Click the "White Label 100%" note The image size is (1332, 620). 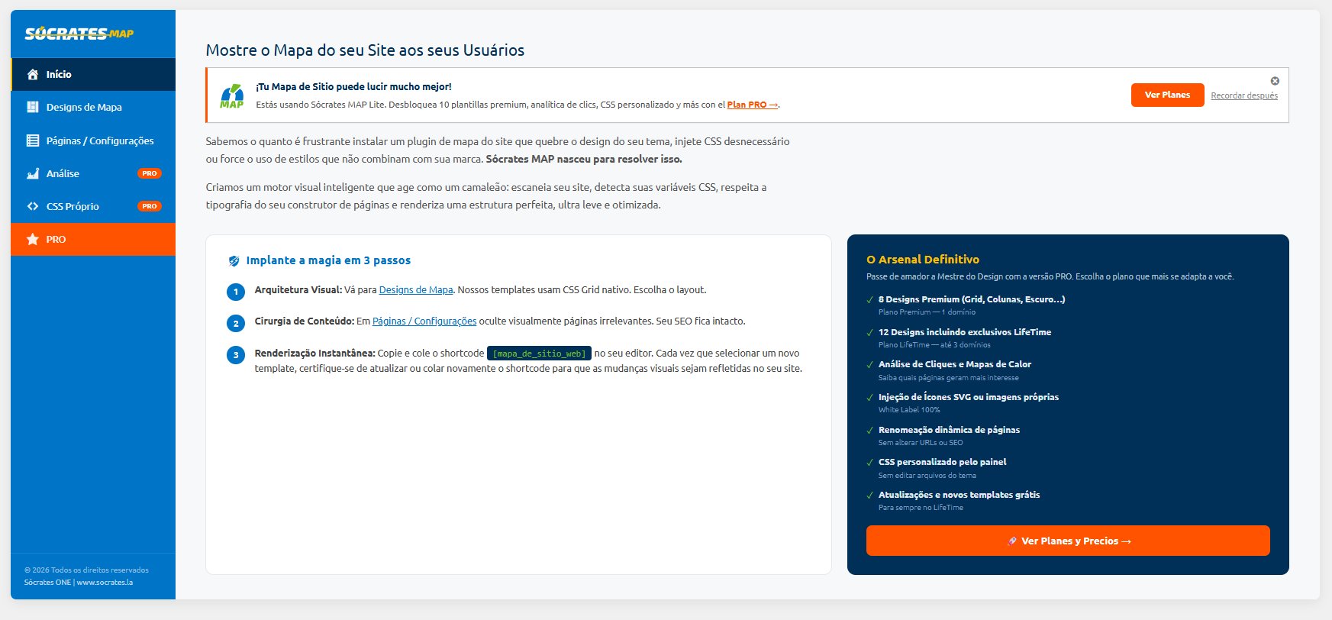pyautogui.click(x=909, y=410)
